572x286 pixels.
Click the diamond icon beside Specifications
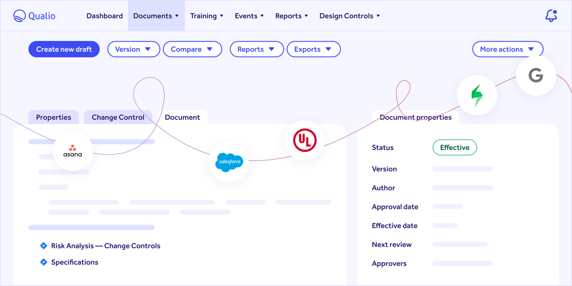[x=43, y=262]
